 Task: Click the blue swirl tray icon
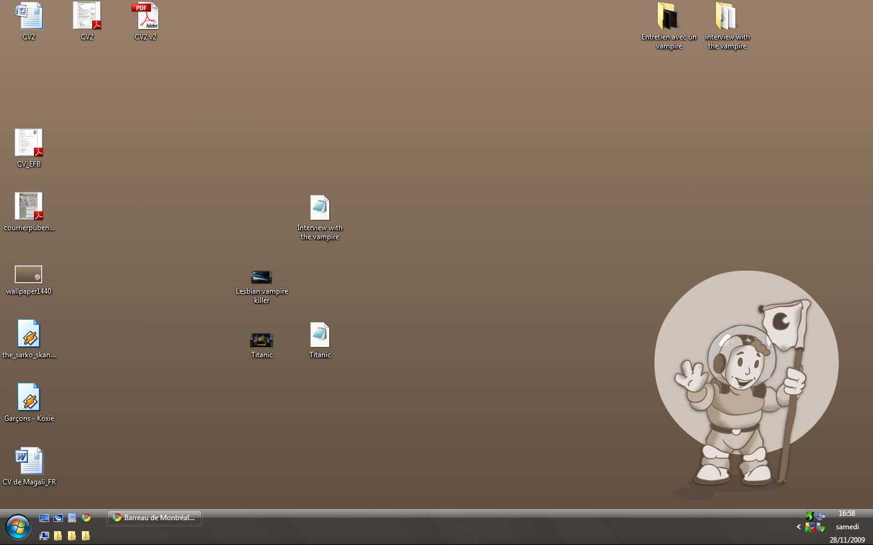pos(820,517)
